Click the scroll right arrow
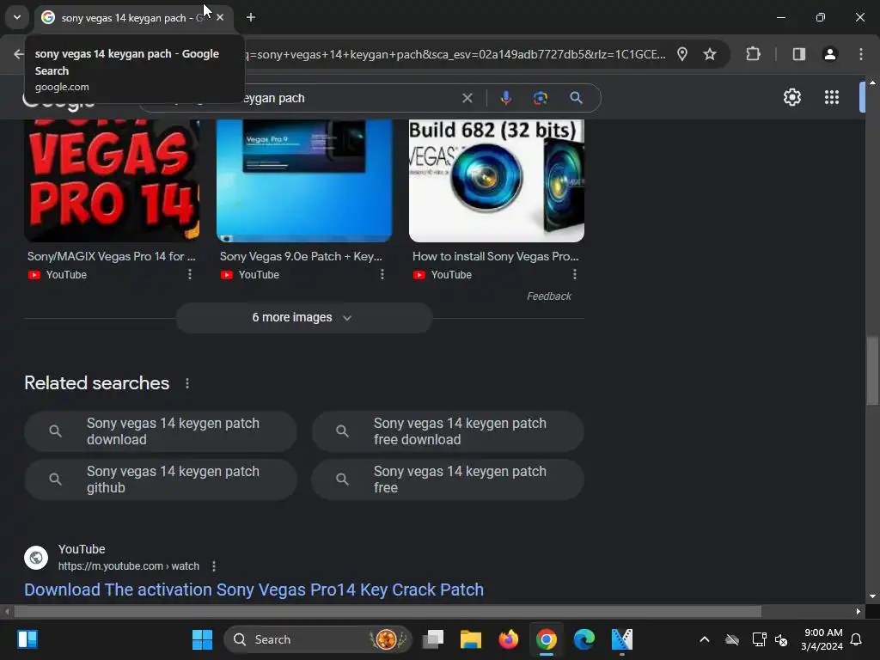 [x=859, y=611]
